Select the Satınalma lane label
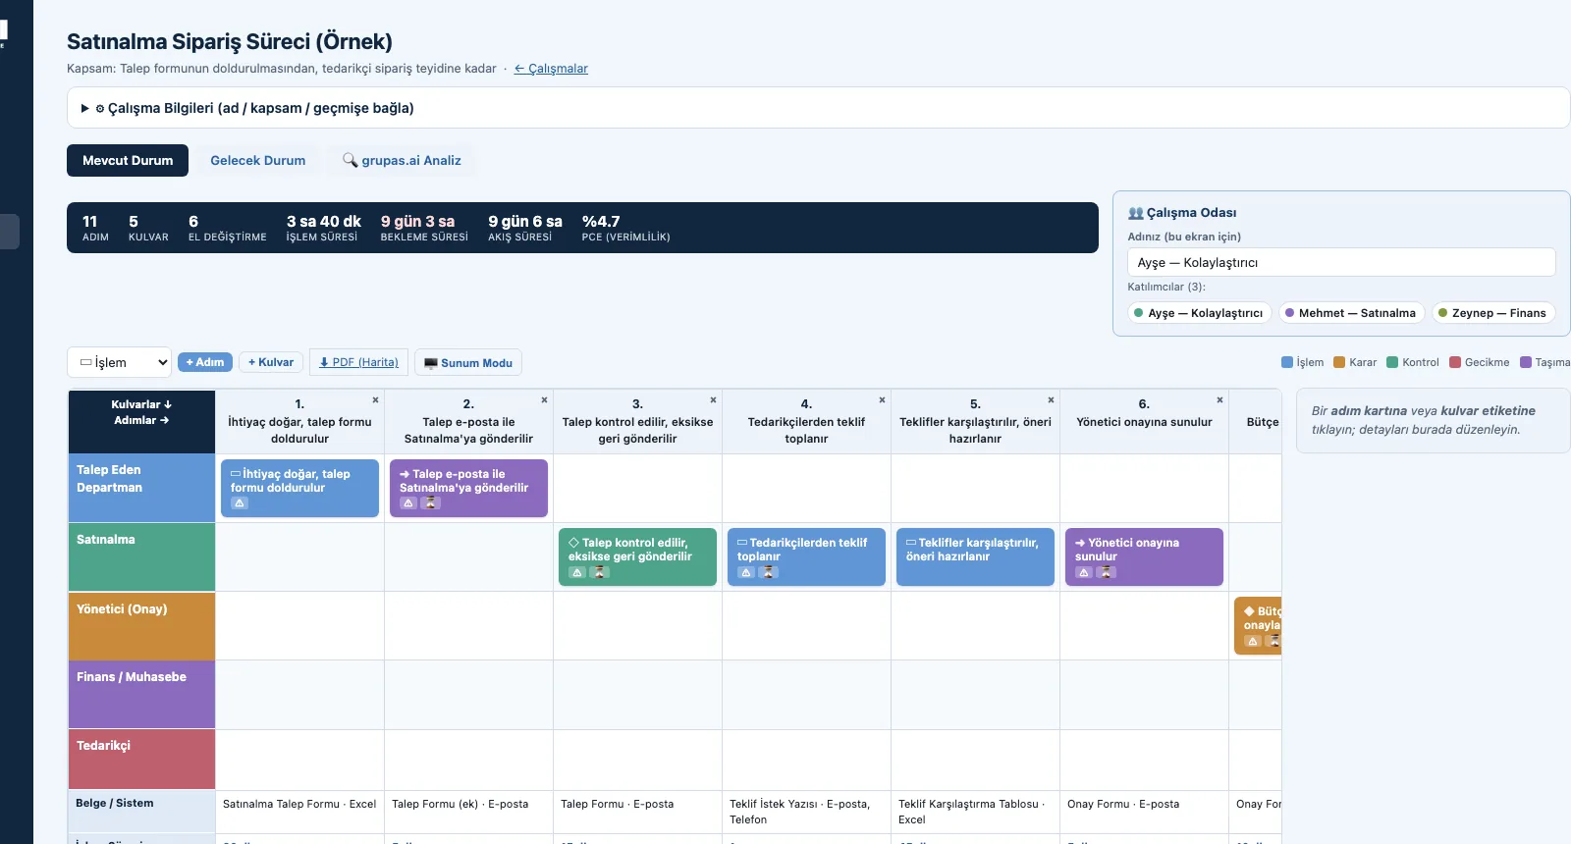1571x844 pixels. tap(141, 556)
